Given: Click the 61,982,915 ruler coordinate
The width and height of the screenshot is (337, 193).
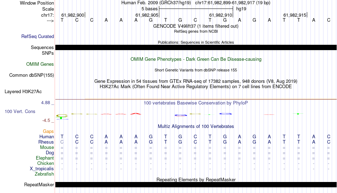Looking at the screenshot, I should point(295,15).
